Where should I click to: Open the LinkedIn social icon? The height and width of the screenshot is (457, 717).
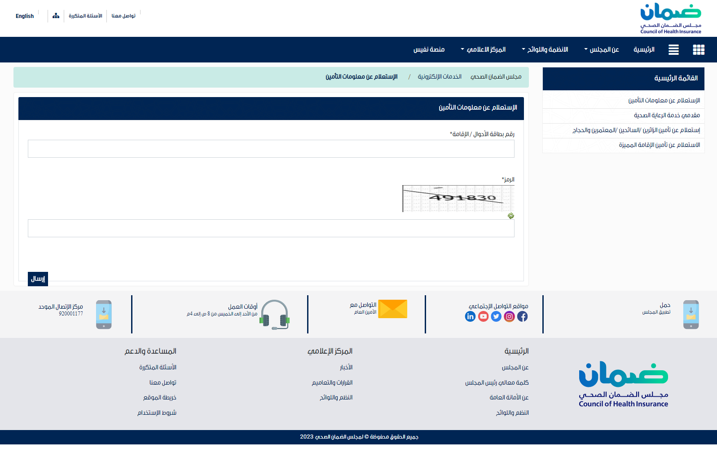click(470, 316)
